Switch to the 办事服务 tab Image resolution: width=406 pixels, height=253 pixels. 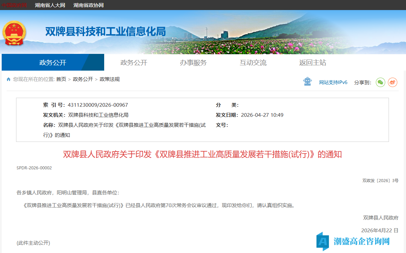(x=193, y=62)
